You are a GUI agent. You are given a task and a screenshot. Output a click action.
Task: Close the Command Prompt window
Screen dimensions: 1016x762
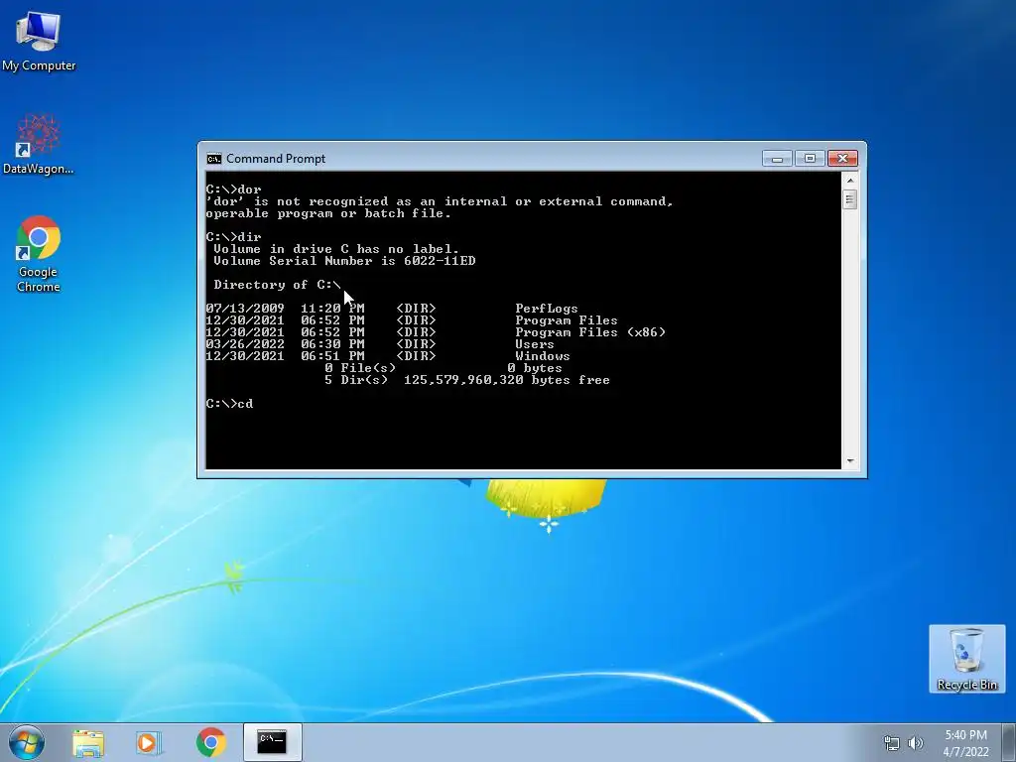pos(842,159)
